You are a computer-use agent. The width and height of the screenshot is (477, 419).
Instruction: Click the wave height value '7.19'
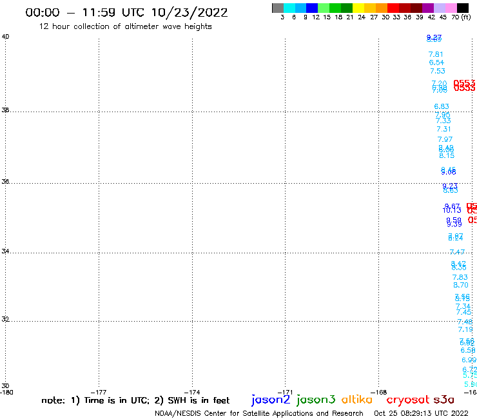(465, 329)
